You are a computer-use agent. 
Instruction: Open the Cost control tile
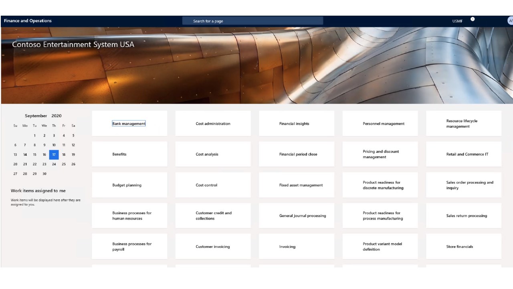213,185
